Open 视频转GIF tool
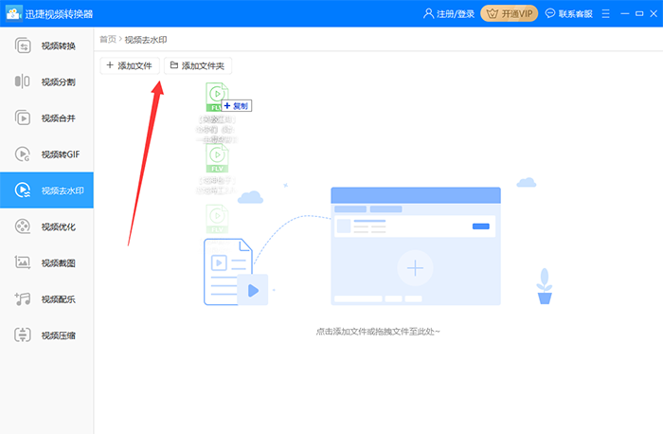663x434 pixels. [46, 154]
